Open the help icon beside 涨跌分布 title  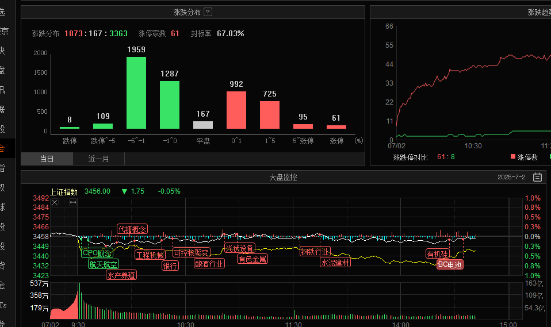point(208,12)
